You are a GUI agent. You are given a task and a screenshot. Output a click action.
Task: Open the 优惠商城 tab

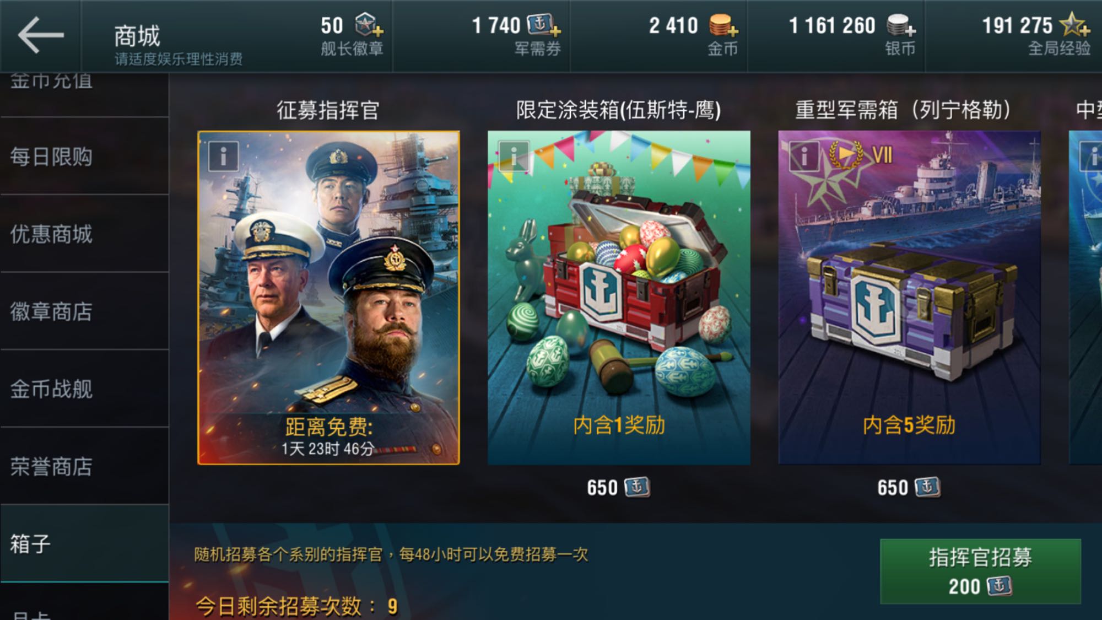[x=84, y=234]
